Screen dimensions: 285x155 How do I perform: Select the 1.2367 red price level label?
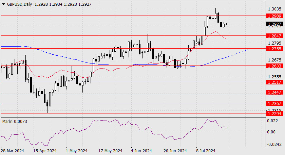[274, 103]
